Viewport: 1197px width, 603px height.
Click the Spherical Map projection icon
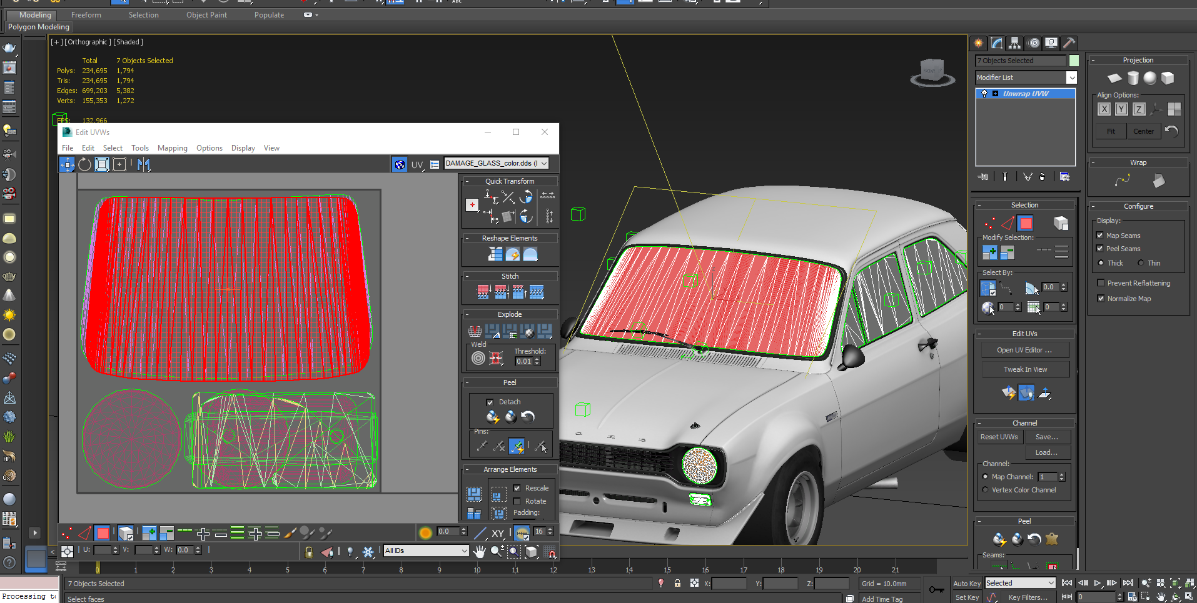(1150, 78)
